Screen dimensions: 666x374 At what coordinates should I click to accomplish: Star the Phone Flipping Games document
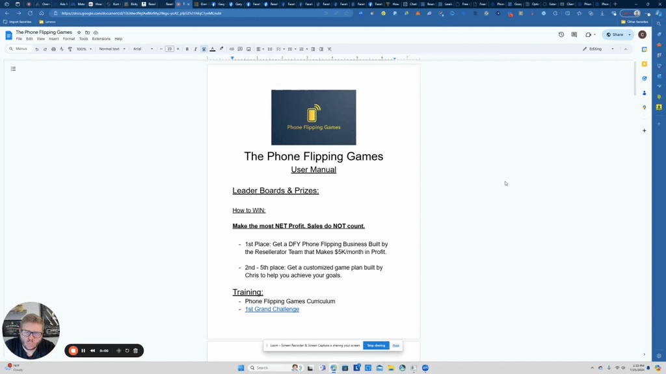79,32
